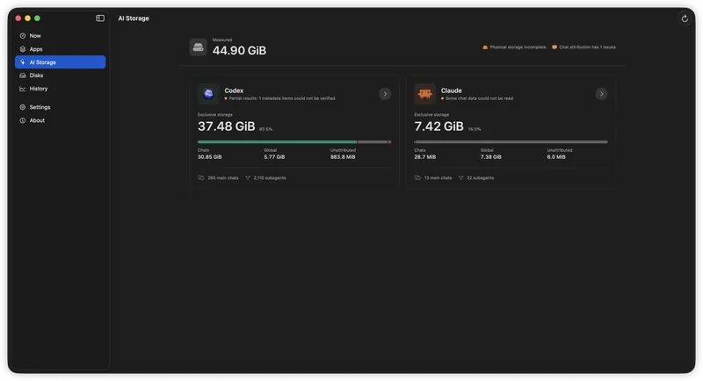Screen dimensions: 703x381
Task: Click Codex Chats value 30.85 GiB
Action: pyautogui.click(x=210, y=157)
